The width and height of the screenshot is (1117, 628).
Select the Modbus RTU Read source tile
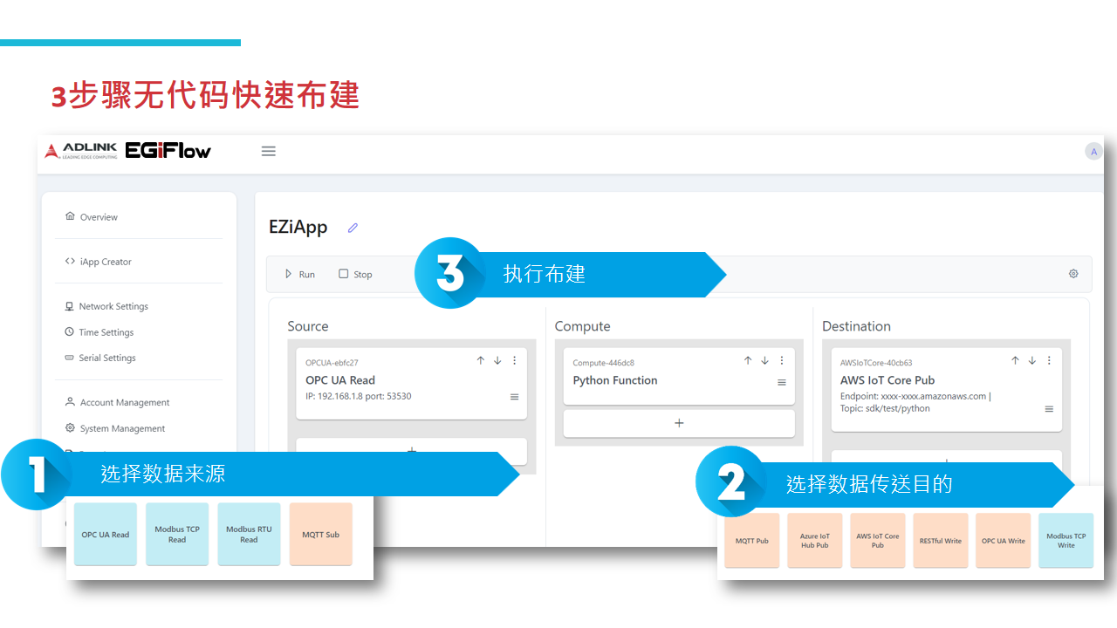pyautogui.click(x=249, y=535)
